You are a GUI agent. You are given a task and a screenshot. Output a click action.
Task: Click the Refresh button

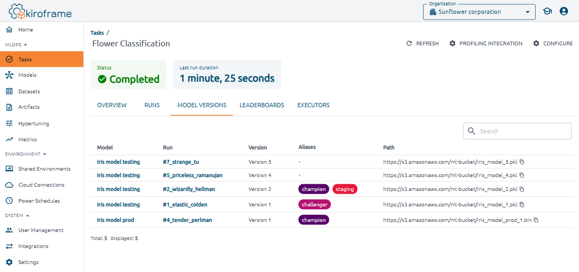click(422, 44)
